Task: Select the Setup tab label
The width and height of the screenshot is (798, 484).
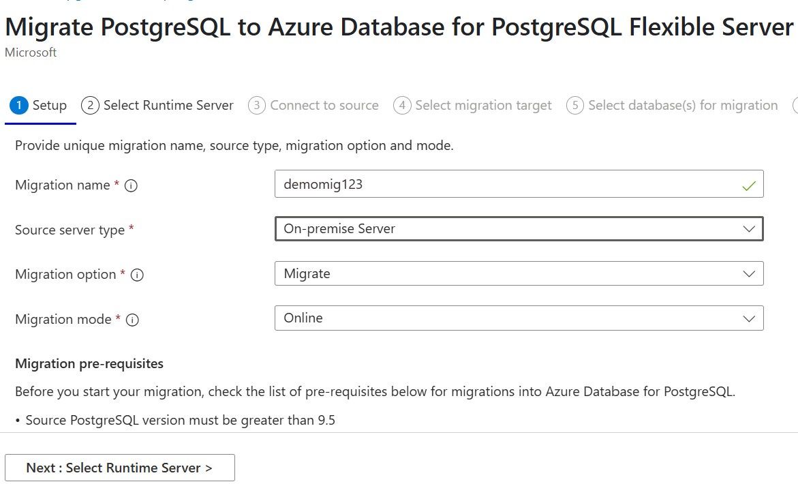Action: (50, 106)
